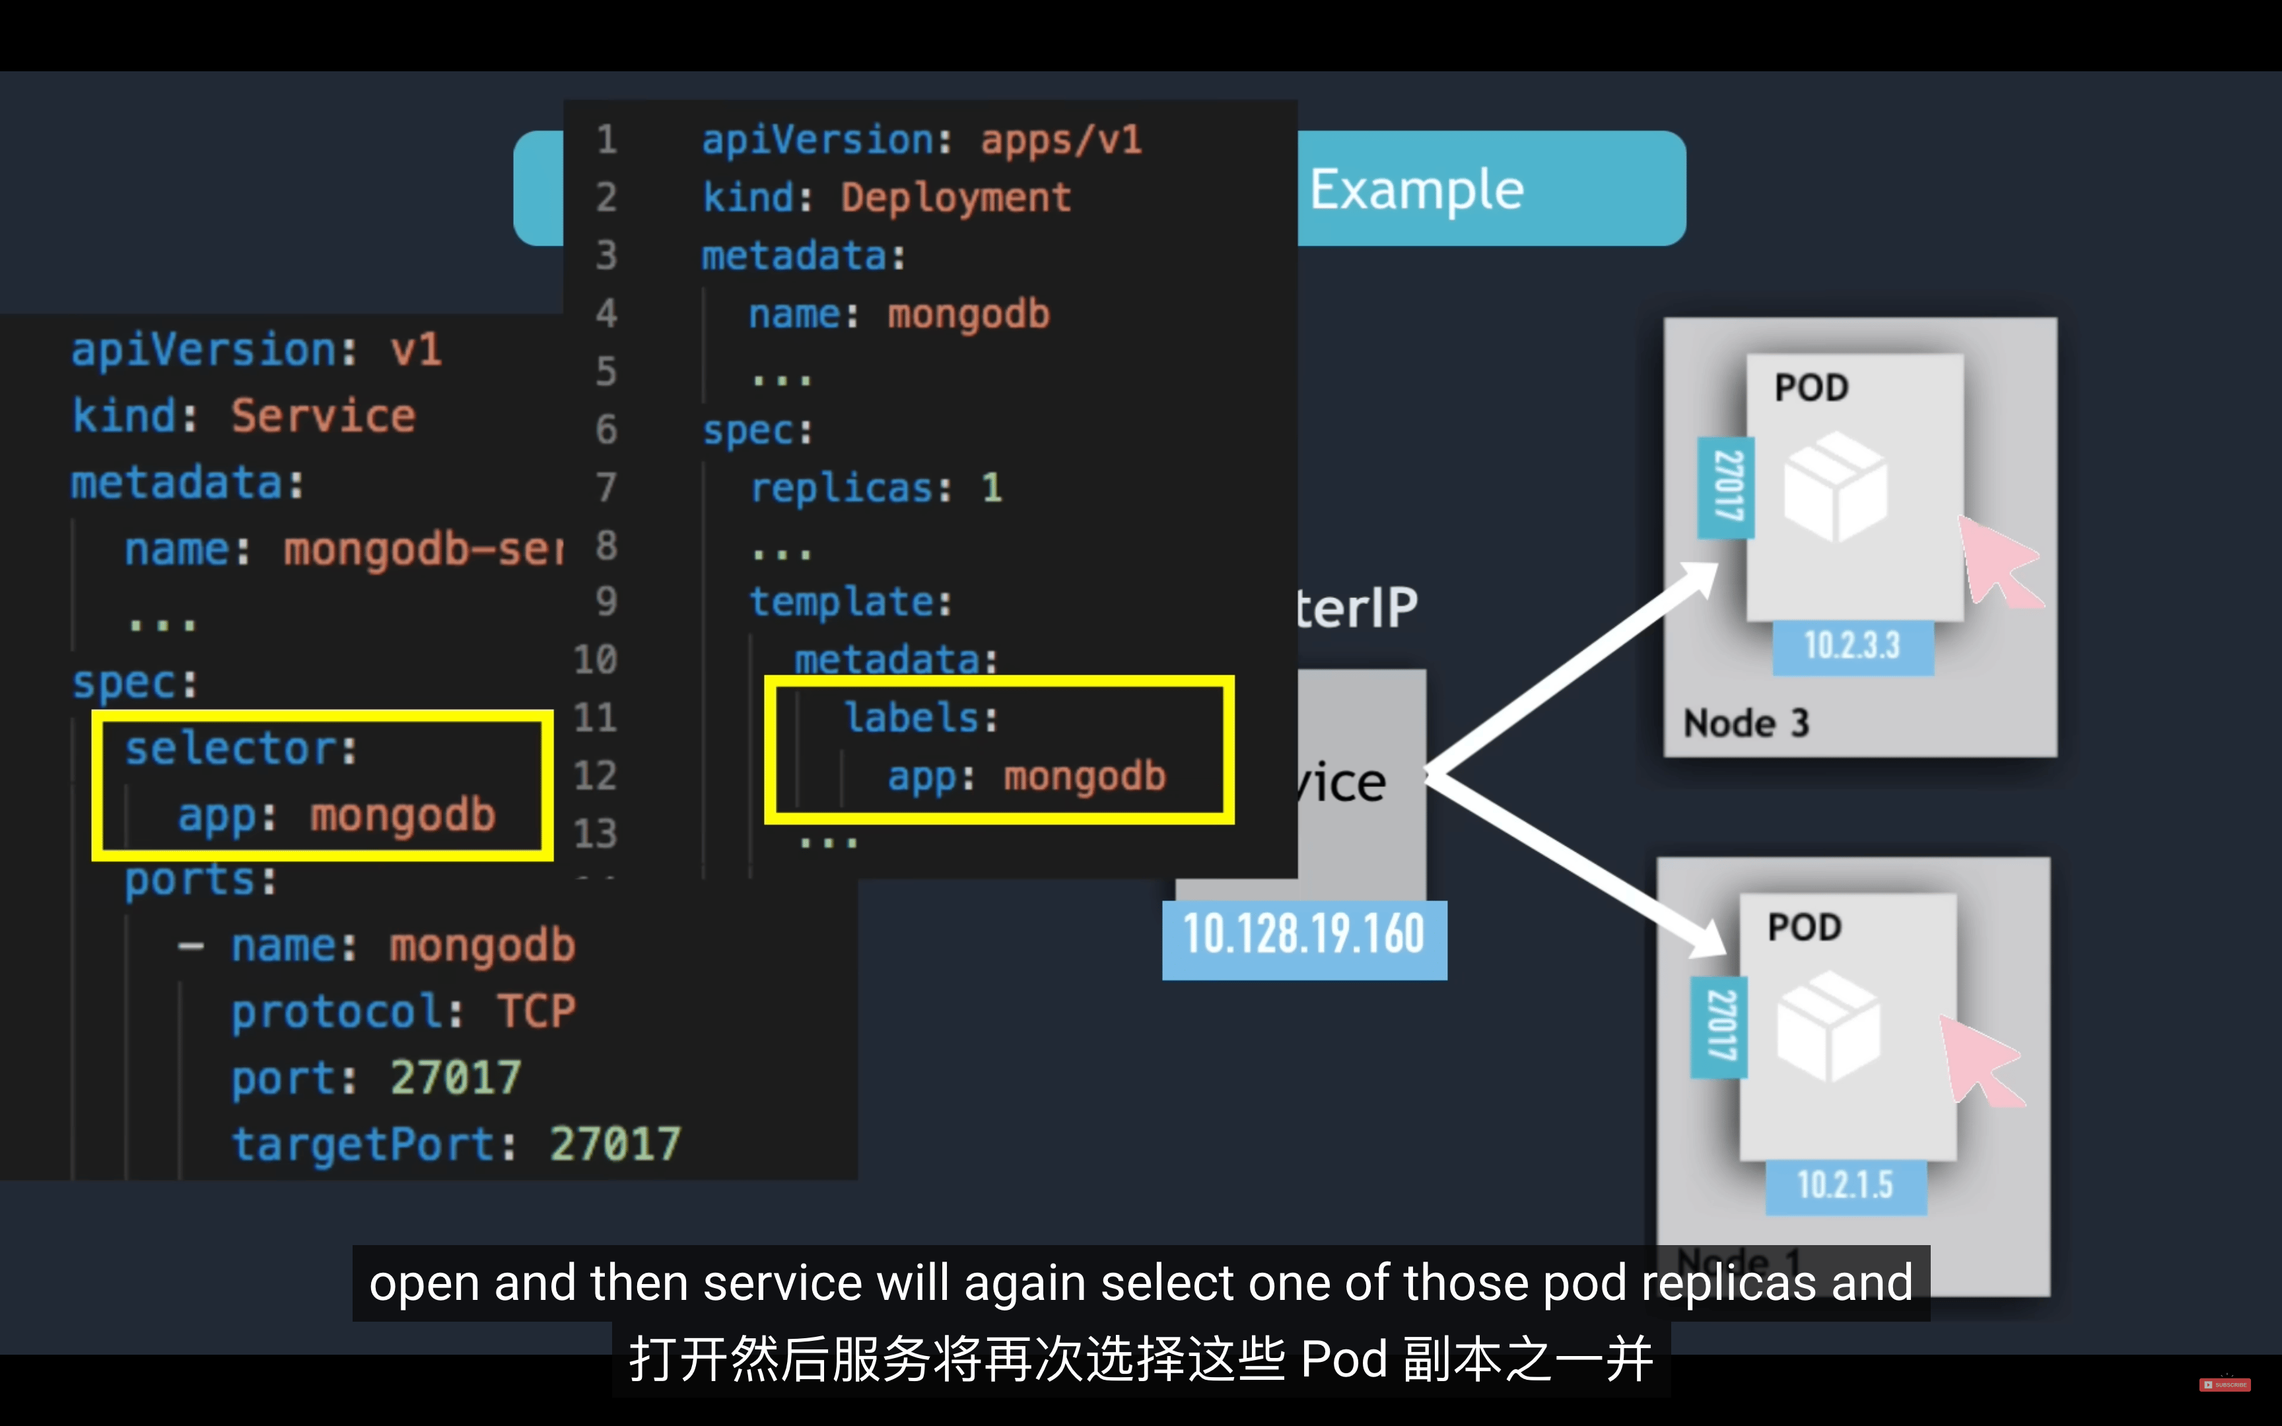Viewport: 2282px width, 1426px height.
Task: Click the pod IP "10.2.3.3"
Action: pyautogui.click(x=1852, y=646)
